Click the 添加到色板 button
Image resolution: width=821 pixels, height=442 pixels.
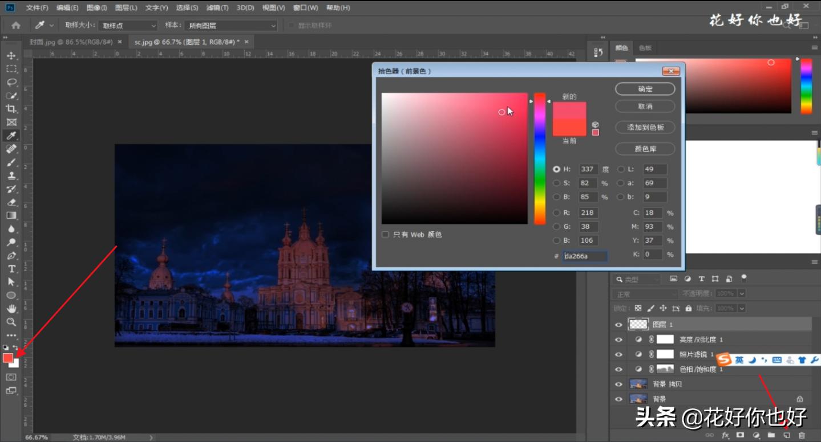click(x=645, y=128)
